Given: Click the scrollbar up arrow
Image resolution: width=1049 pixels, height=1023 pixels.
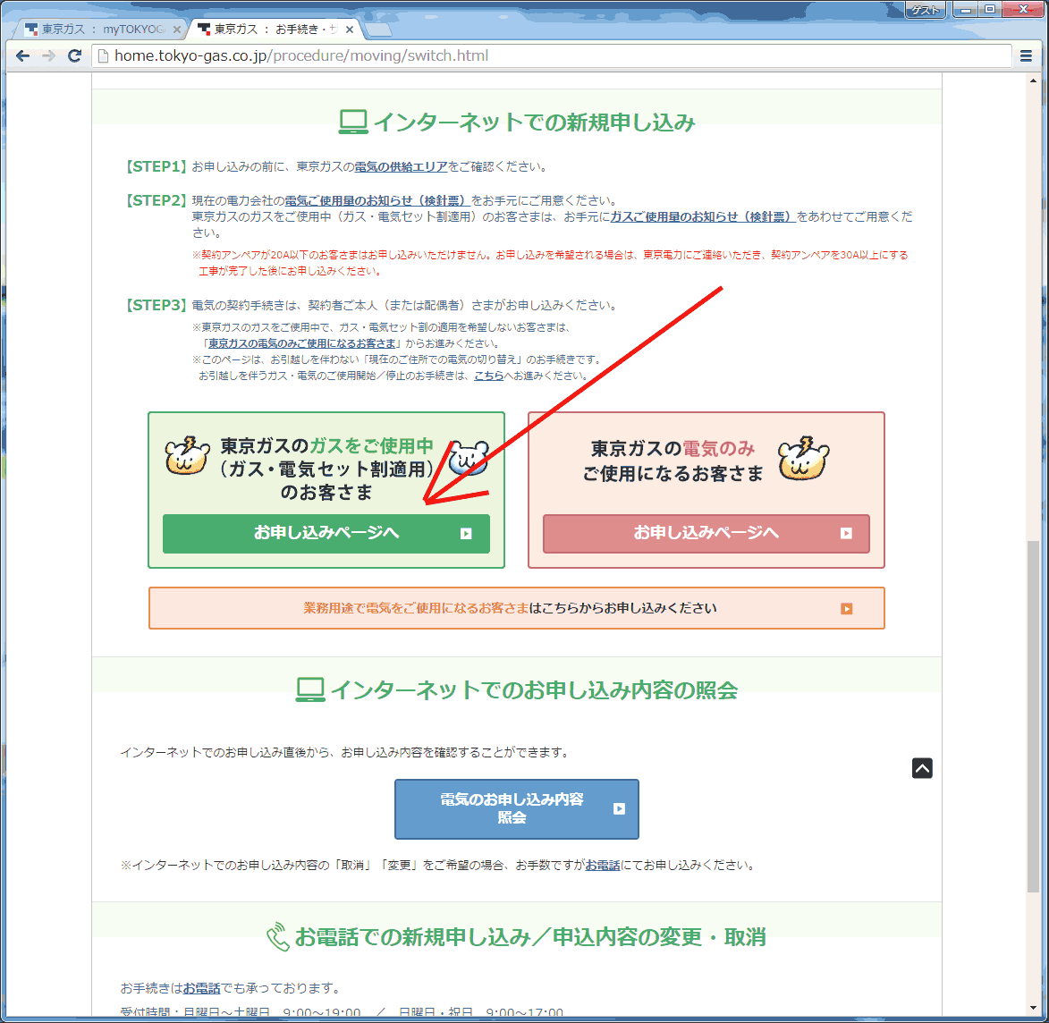Looking at the screenshot, I should pyautogui.click(x=1033, y=81).
